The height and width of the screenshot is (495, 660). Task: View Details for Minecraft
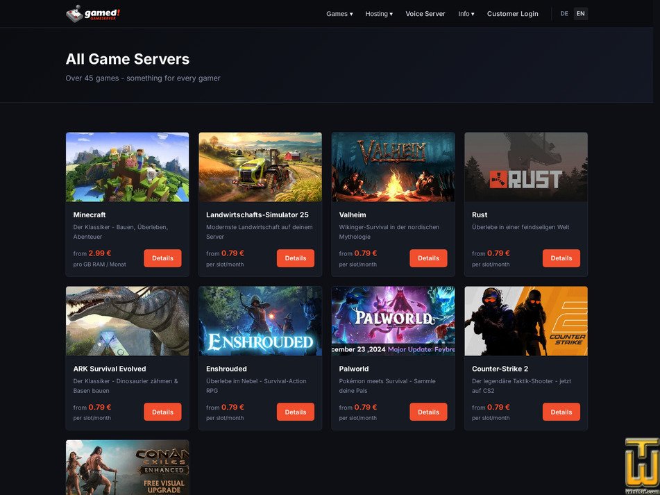coord(162,258)
